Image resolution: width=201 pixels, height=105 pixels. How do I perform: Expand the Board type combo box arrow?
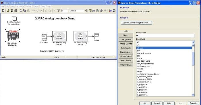tap(193, 42)
